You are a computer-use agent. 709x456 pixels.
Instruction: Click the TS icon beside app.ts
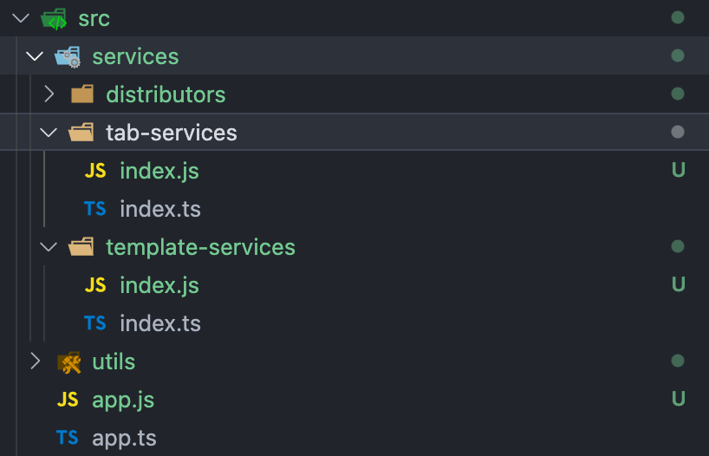pyautogui.click(x=68, y=438)
